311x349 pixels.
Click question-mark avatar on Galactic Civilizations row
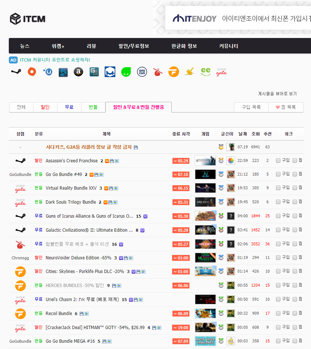pyautogui.click(x=231, y=230)
